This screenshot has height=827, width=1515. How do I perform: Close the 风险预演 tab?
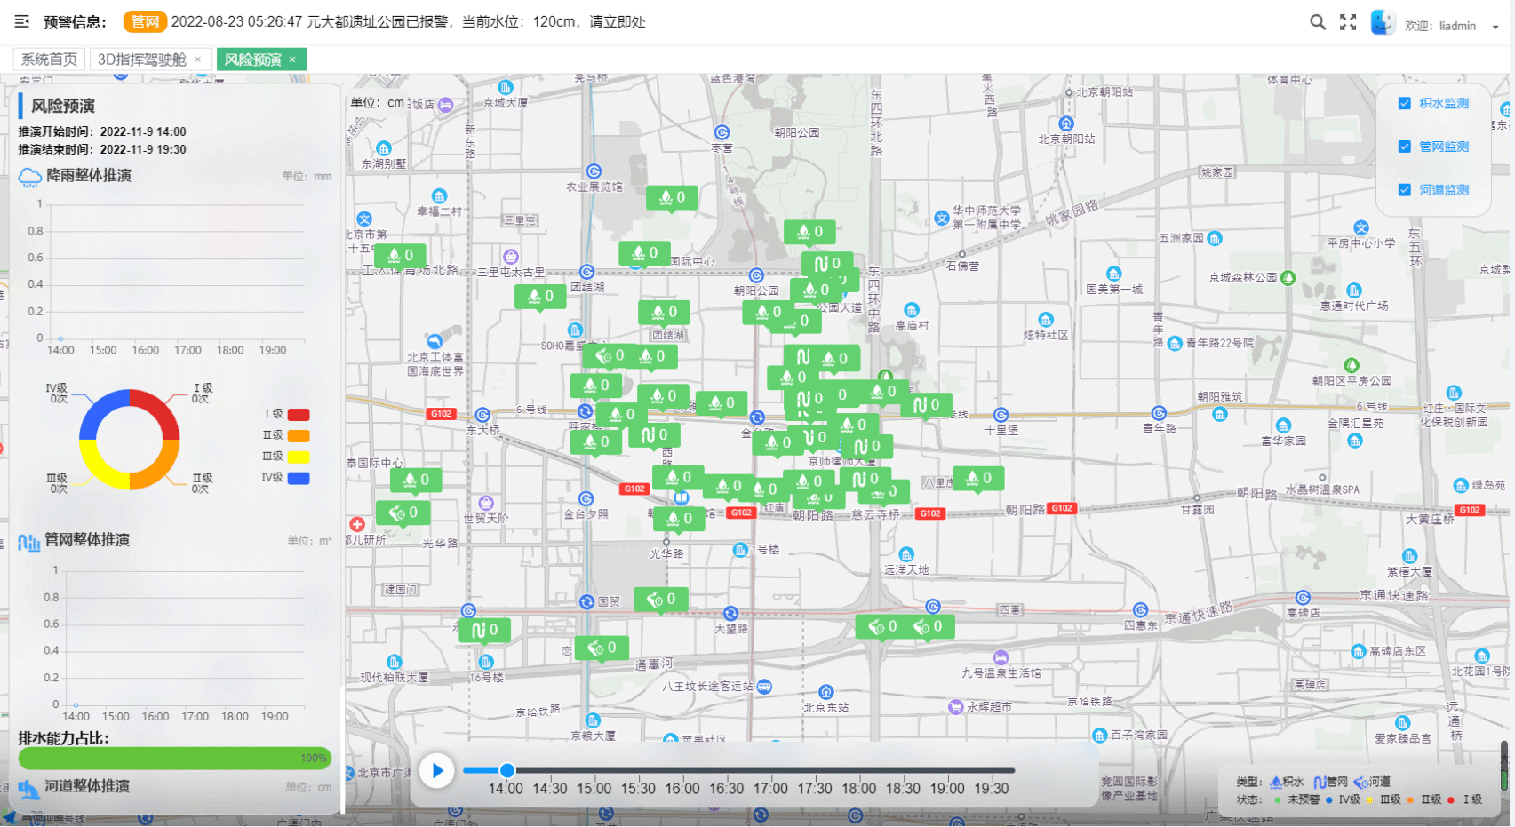292,60
